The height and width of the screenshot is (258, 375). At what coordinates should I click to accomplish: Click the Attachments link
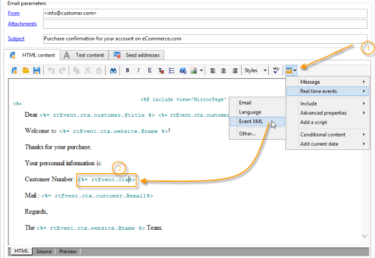22,24
